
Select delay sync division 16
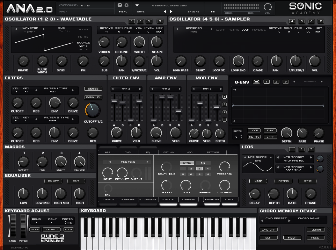(208, 175)
